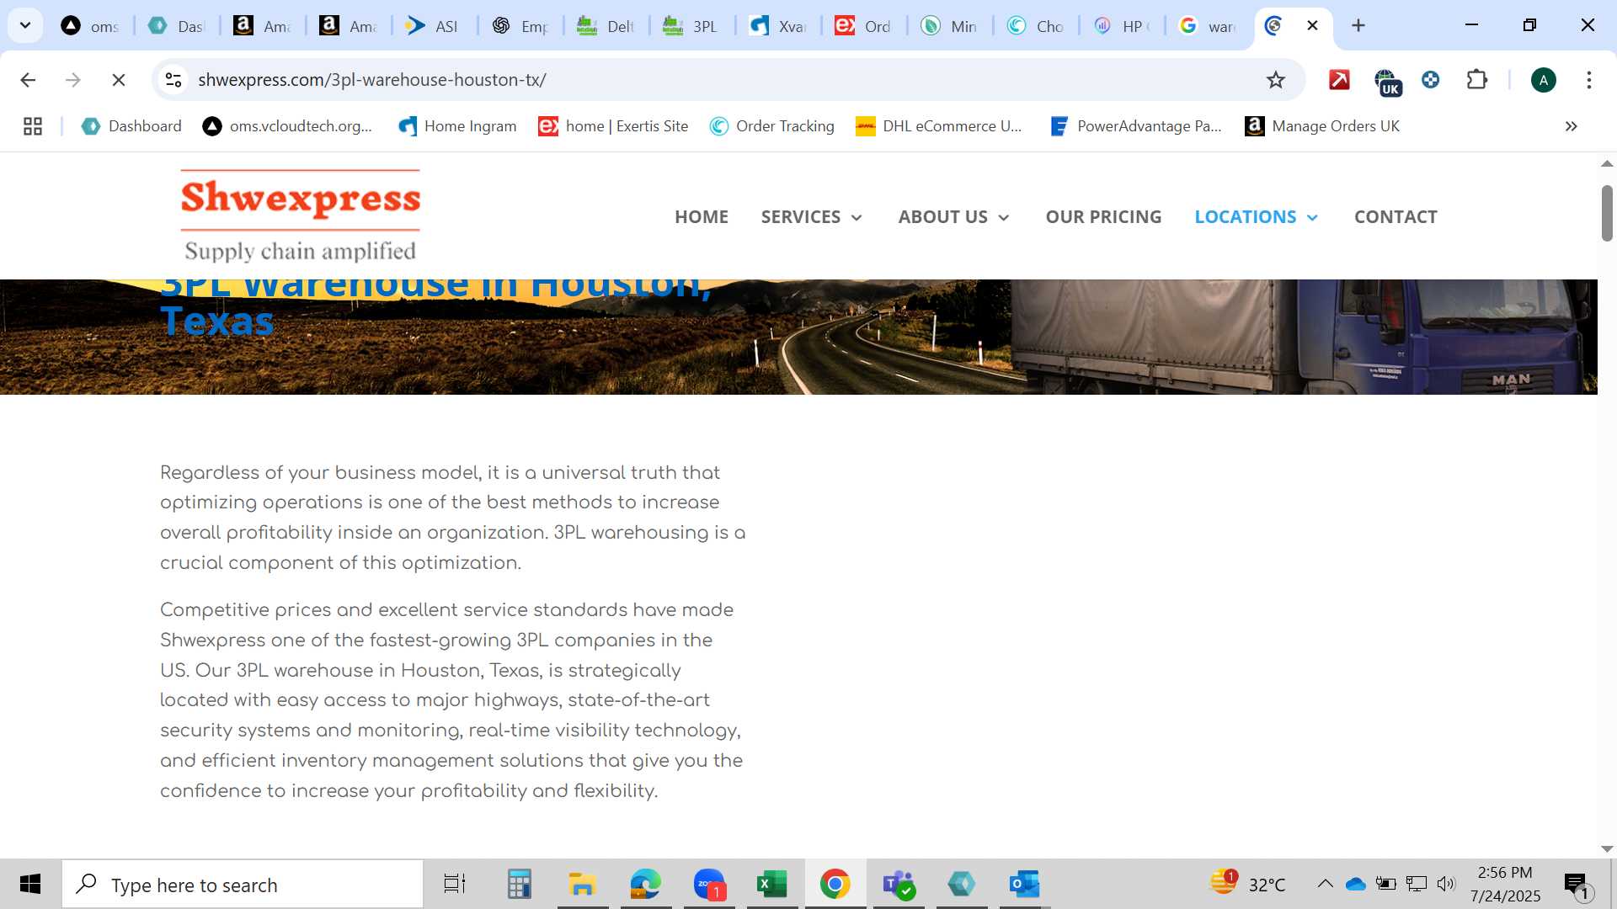Open the LOCATIONS menu
Viewport: 1617px width, 909px height.
1246,216
